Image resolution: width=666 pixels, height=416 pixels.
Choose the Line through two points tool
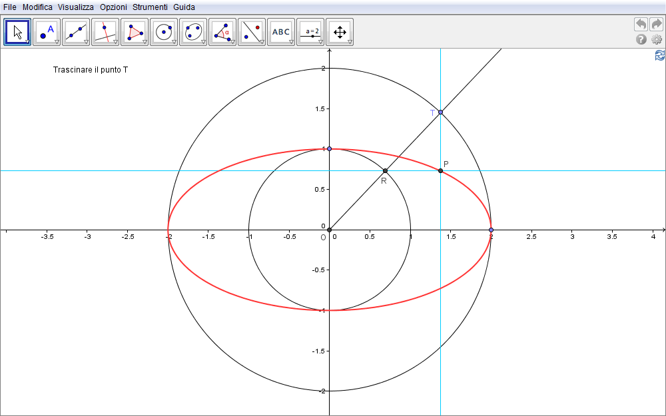coord(76,31)
